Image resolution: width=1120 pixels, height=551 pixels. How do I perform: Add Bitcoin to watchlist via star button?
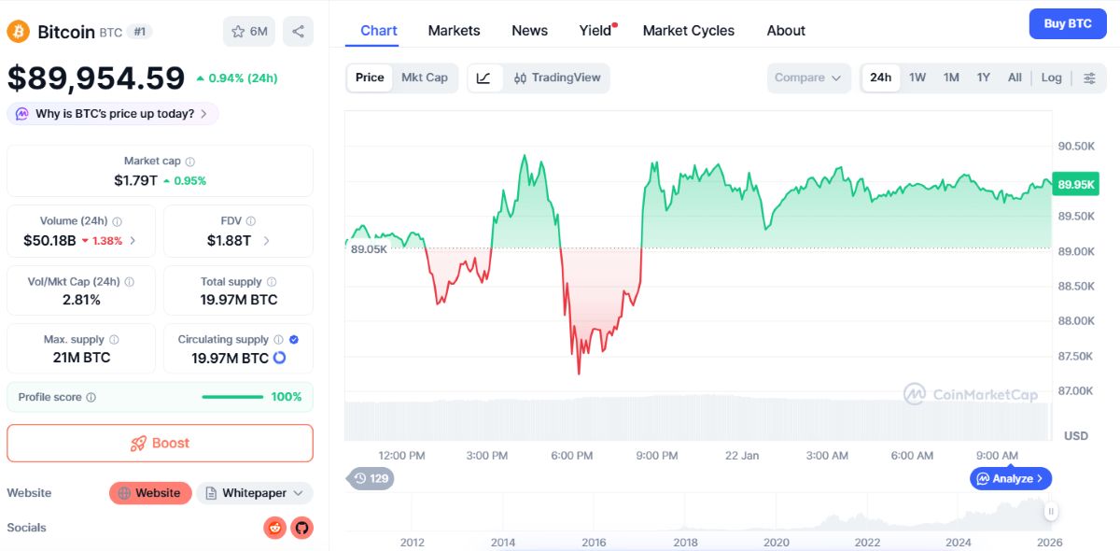(249, 32)
